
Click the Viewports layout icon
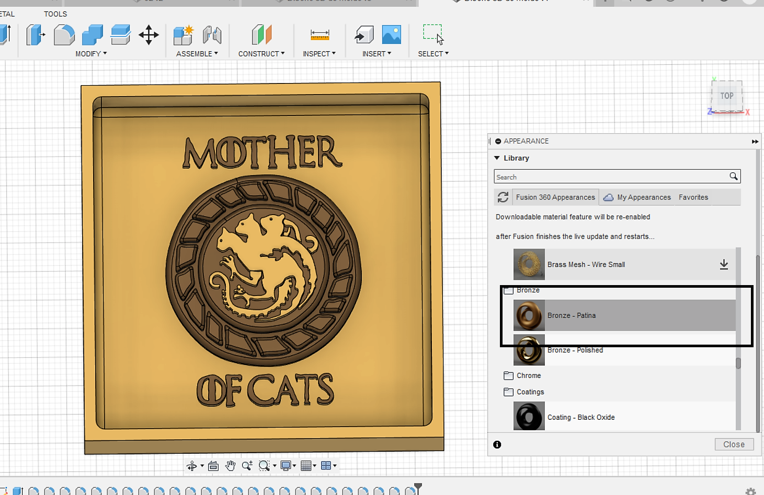[x=326, y=466]
